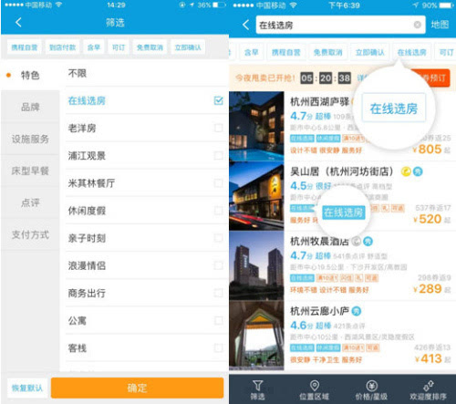Go back from the hotel results list
This screenshot has width=456, height=404.
[x=246, y=25]
